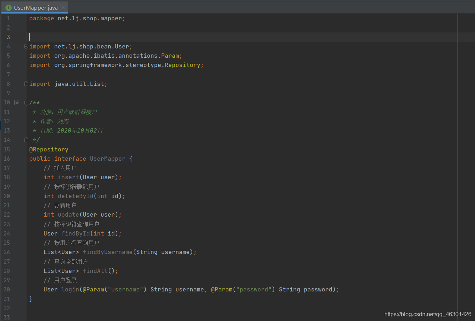
Task: Click the Param import on line 5
Action: pyautogui.click(x=170, y=56)
